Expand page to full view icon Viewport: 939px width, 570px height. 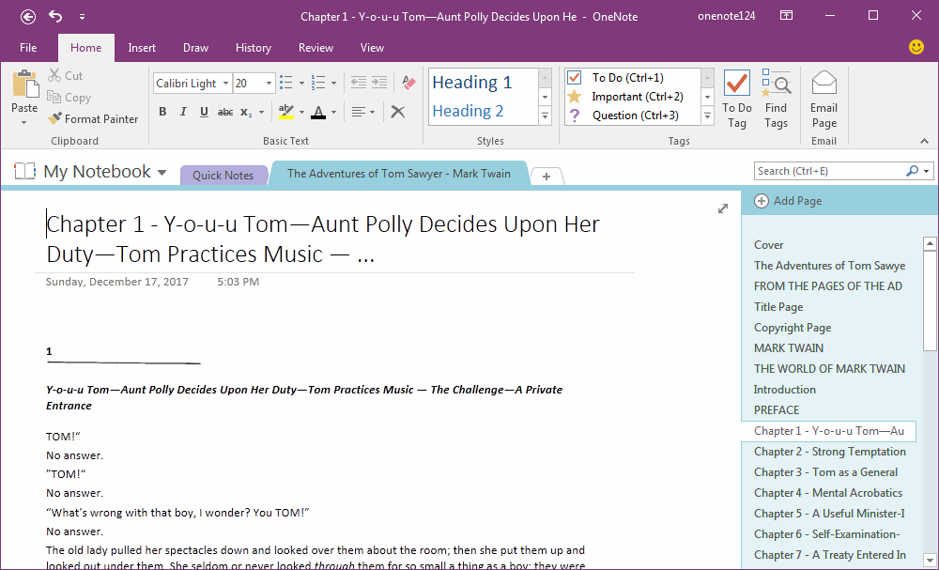(723, 208)
